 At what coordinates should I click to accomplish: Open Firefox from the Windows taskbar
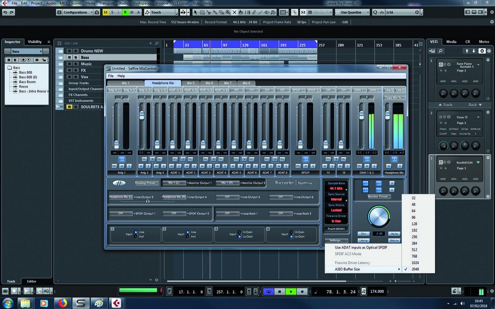click(x=63, y=304)
